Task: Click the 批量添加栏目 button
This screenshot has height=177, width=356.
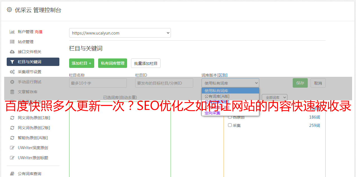Action: coord(146,63)
